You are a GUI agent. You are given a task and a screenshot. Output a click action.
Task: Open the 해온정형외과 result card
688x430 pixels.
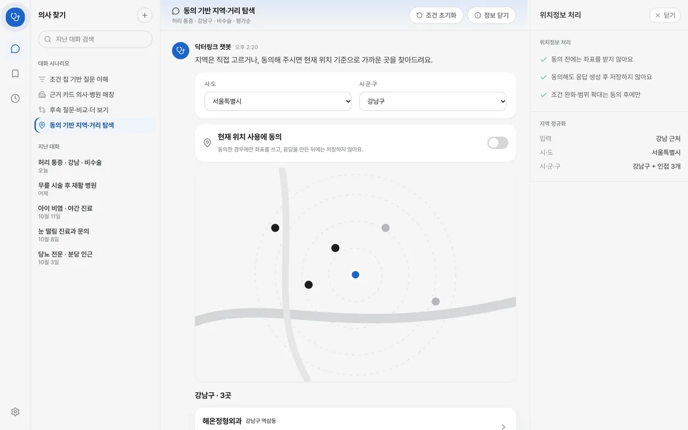pos(355,419)
